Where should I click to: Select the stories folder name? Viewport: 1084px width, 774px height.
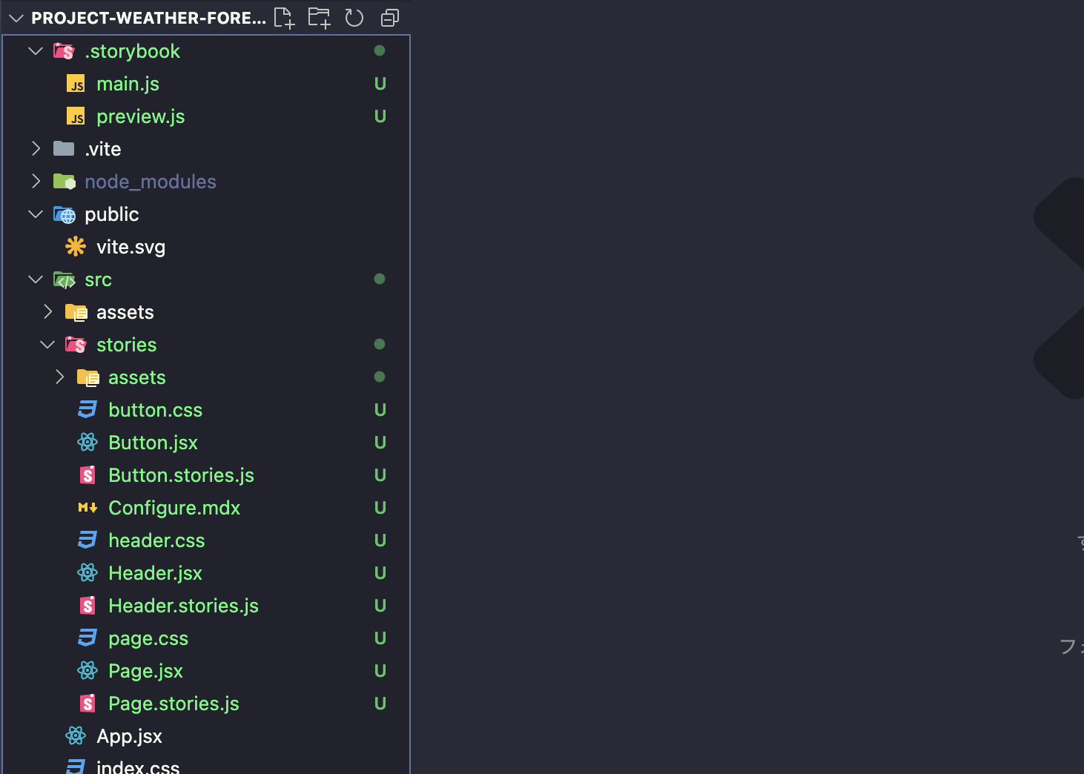pos(127,345)
